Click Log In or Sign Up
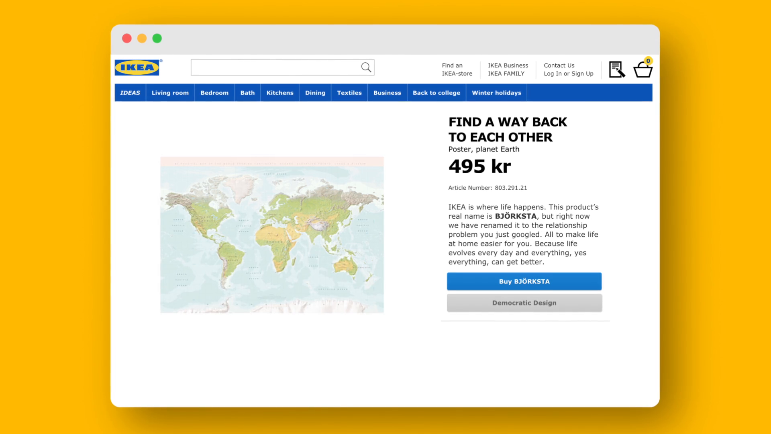This screenshot has height=434, width=771. coord(569,74)
